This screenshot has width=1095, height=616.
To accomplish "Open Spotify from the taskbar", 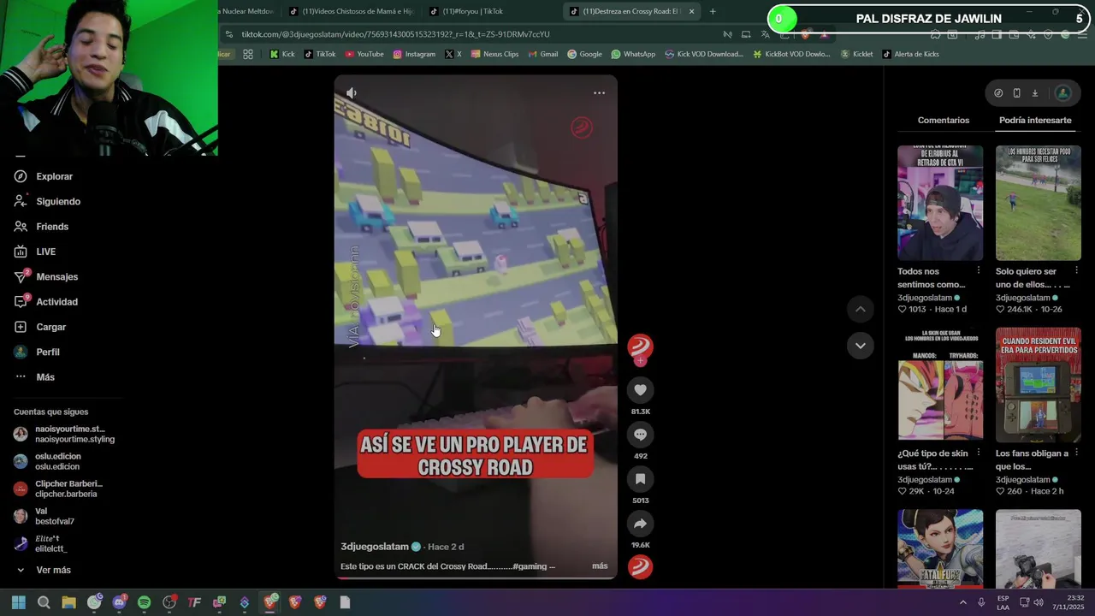I will (144, 602).
